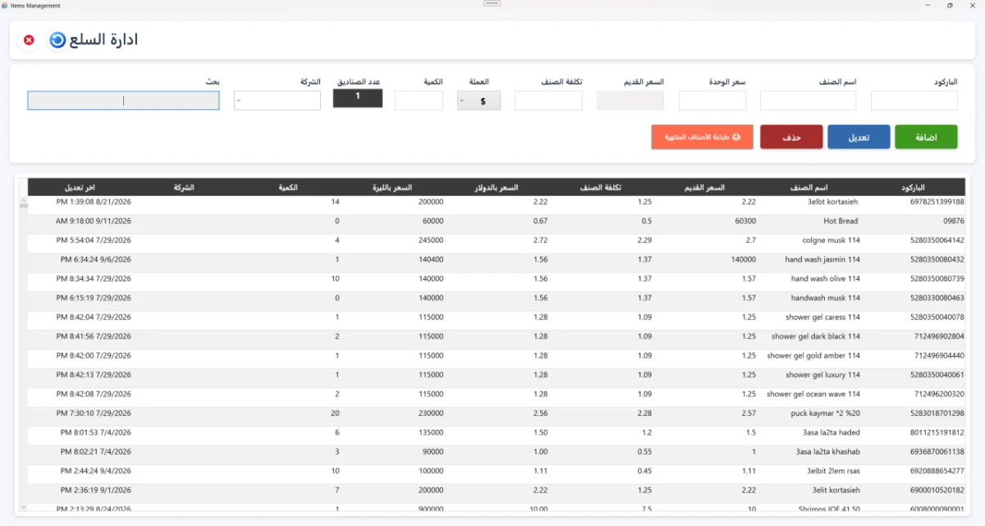
Task: Open the الشركة company combo box
Action: pos(277,100)
